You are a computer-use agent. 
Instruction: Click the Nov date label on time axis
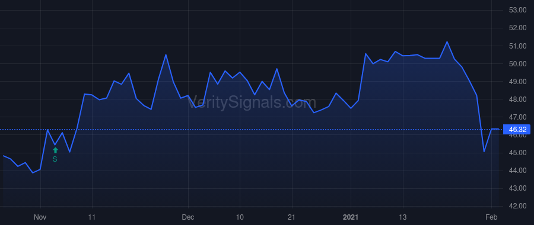(40, 217)
